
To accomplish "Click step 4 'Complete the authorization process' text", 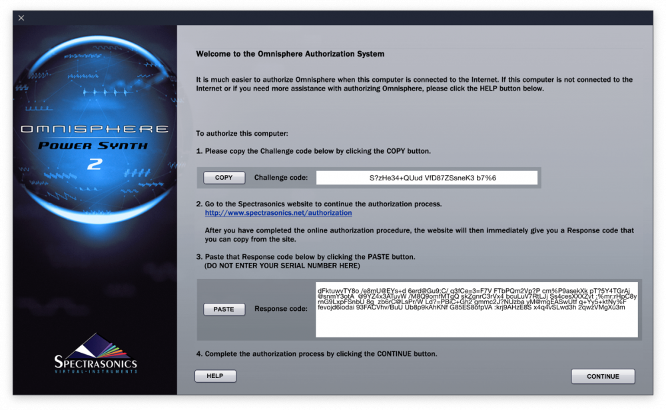I will pyautogui.click(x=316, y=353).
